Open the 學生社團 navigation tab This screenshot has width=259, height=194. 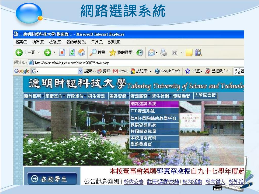[x=162, y=96]
